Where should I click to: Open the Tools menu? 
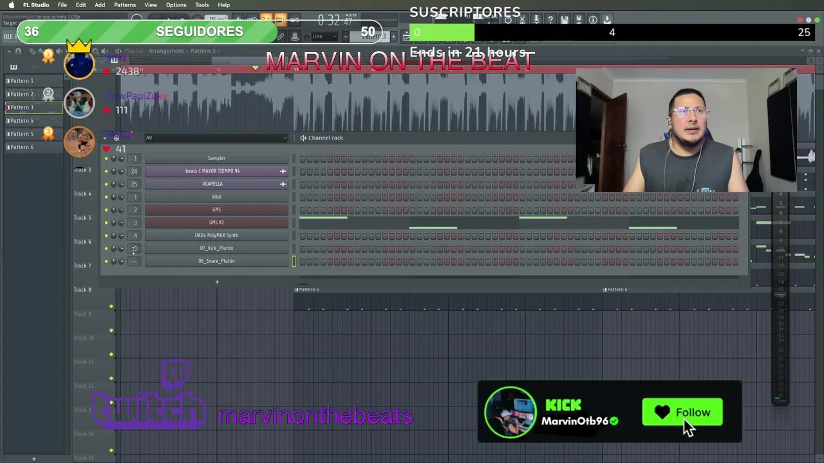click(x=202, y=5)
